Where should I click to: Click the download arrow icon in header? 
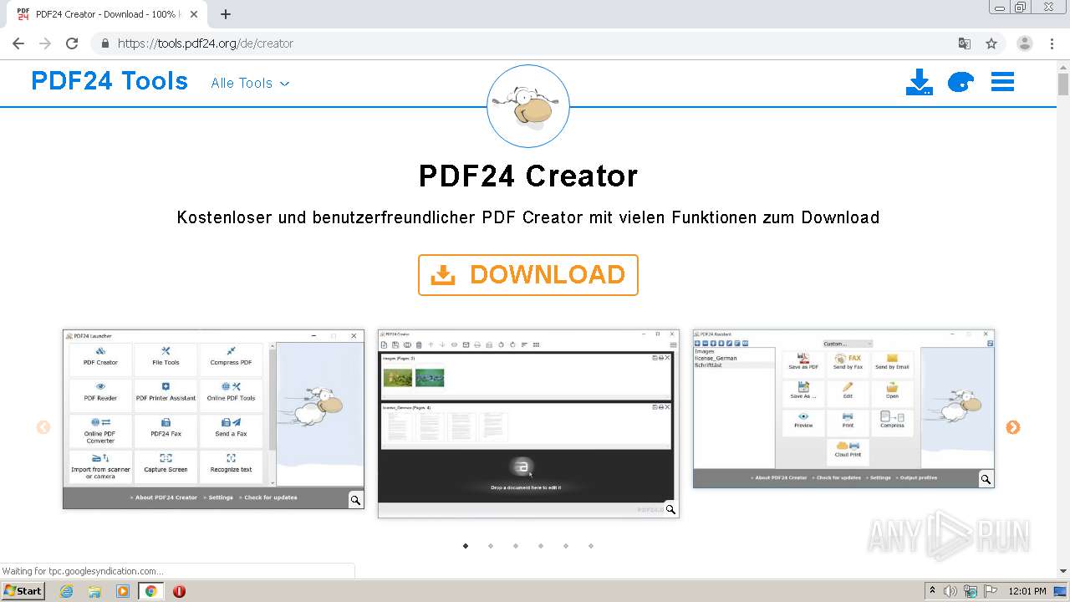pyautogui.click(x=919, y=82)
